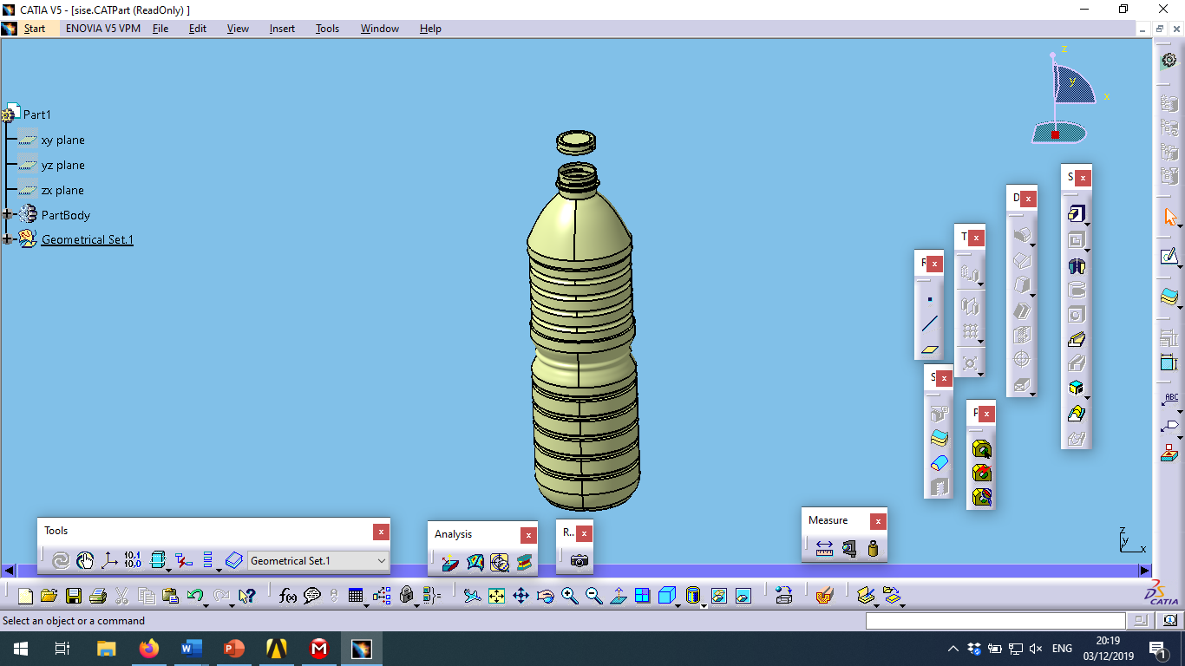Select the zx plane in the tree

[x=62, y=190]
